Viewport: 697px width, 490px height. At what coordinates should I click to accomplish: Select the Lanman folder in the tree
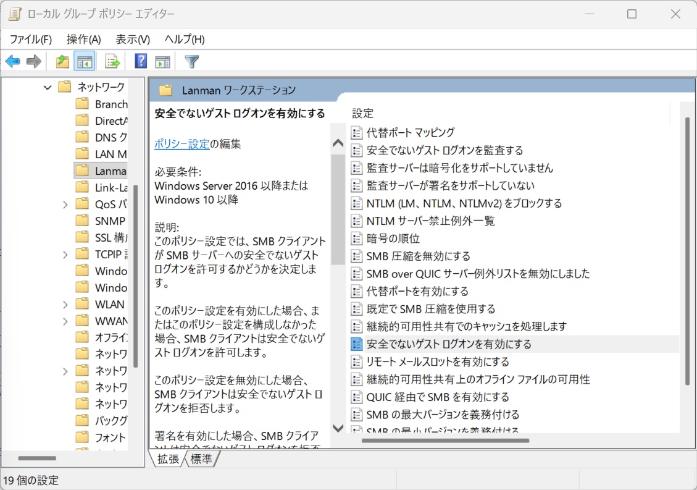tap(110, 171)
